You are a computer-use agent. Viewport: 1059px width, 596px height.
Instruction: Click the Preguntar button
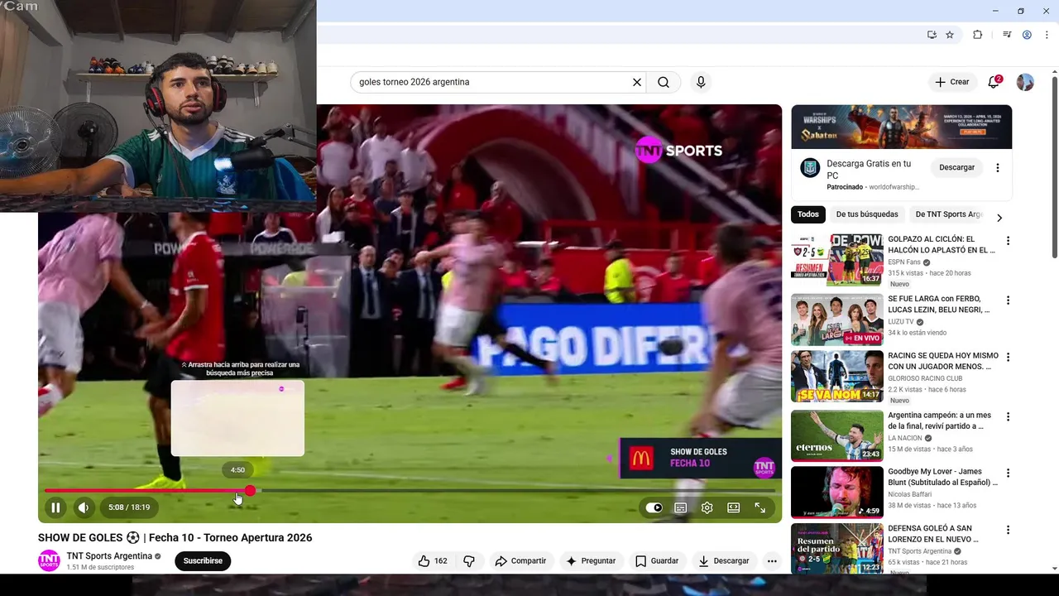point(591,560)
